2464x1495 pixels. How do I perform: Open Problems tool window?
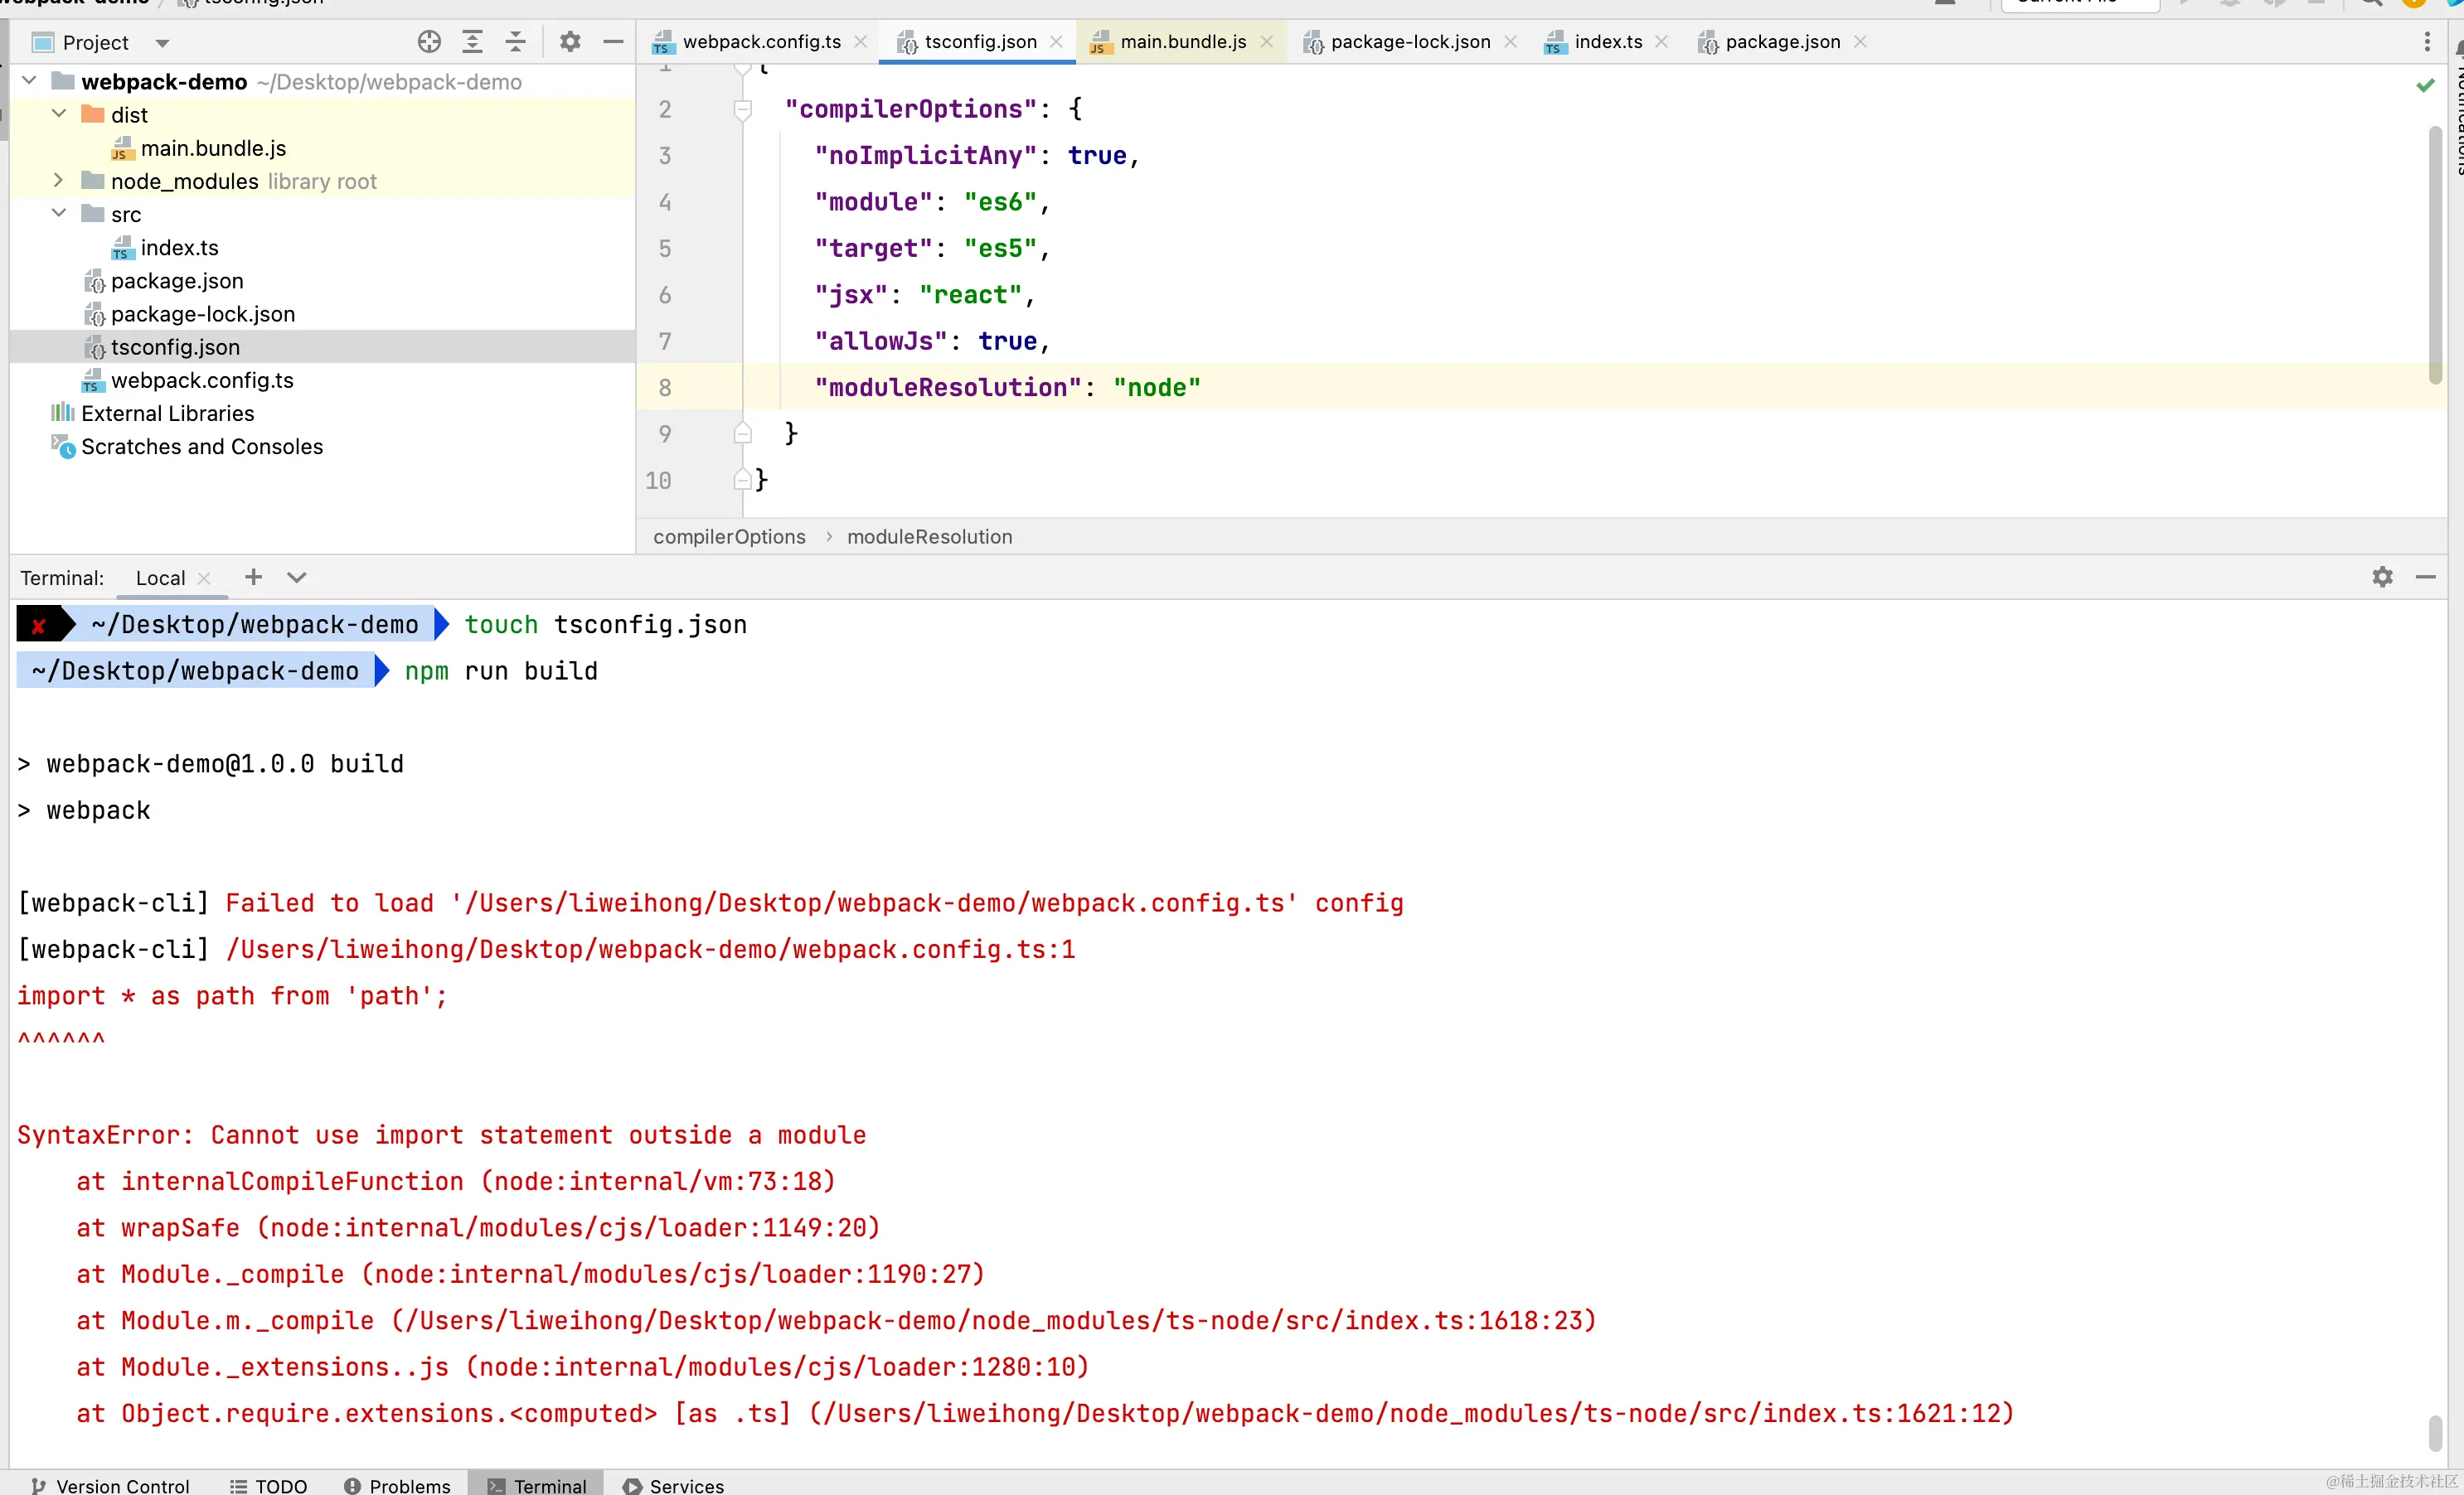pyautogui.click(x=397, y=1485)
